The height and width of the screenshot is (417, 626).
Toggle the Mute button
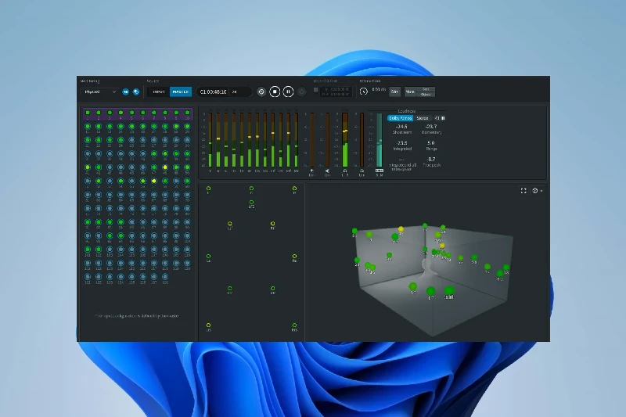[410, 92]
